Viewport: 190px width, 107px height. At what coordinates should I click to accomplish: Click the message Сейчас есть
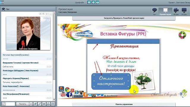click(8, 67)
